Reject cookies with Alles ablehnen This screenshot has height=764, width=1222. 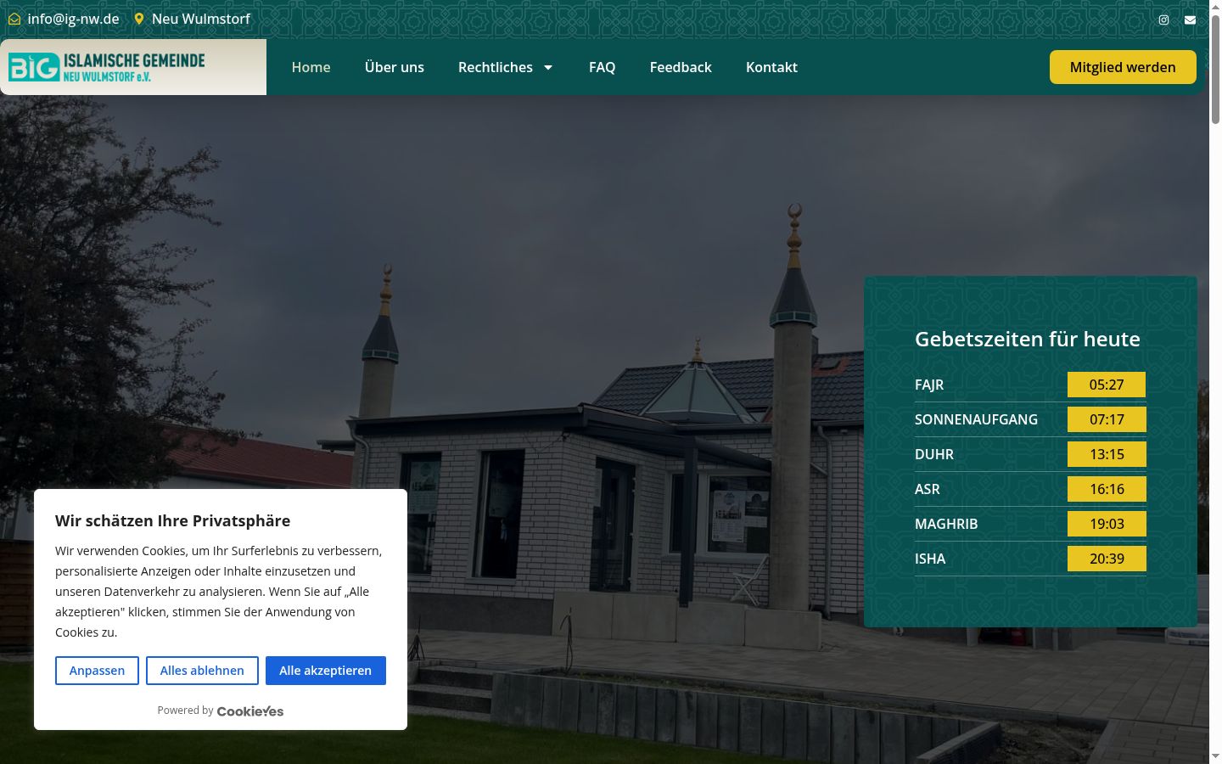coord(202,671)
